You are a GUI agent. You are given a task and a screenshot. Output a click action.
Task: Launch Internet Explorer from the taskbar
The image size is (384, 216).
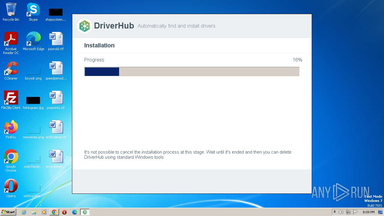point(24,212)
